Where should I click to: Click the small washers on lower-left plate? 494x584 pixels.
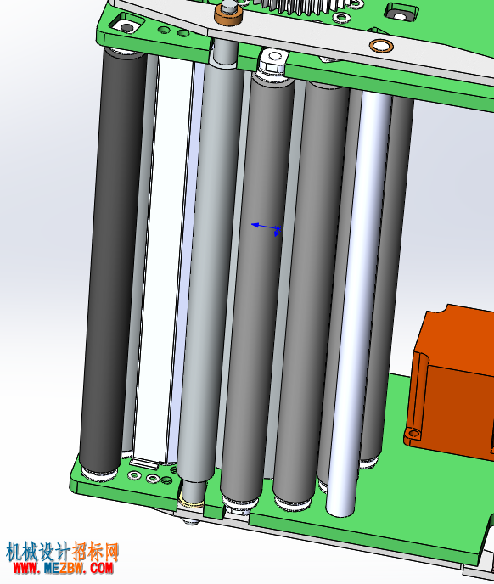pos(144,477)
